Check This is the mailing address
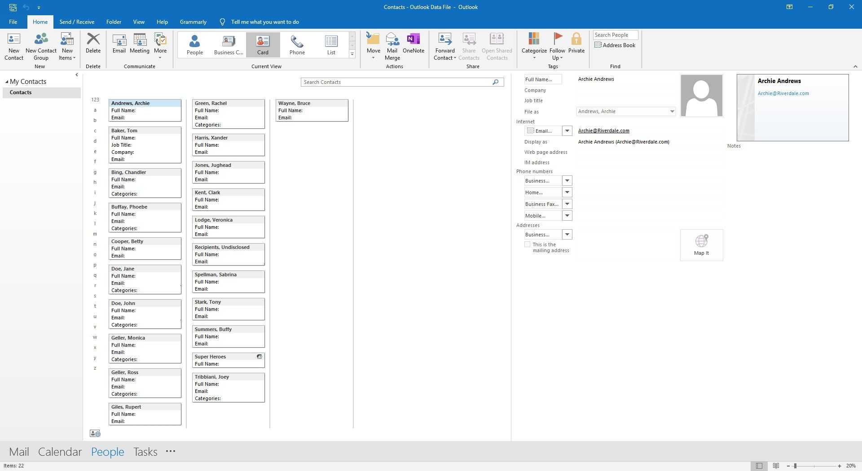The width and height of the screenshot is (862, 471). coord(527,244)
